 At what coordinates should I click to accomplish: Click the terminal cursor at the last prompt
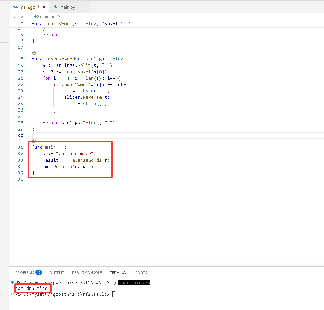point(114,294)
